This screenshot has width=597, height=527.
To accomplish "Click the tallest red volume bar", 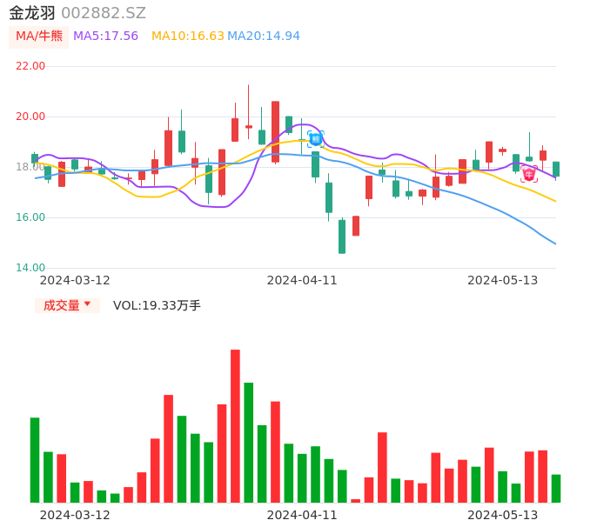I will pos(235,426).
